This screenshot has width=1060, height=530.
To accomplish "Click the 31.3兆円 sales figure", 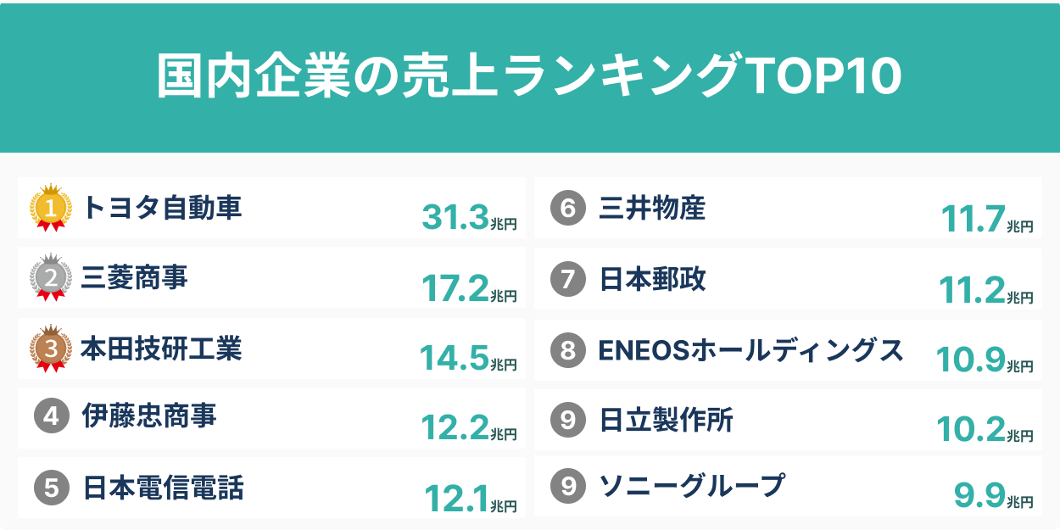I will tap(469, 219).
